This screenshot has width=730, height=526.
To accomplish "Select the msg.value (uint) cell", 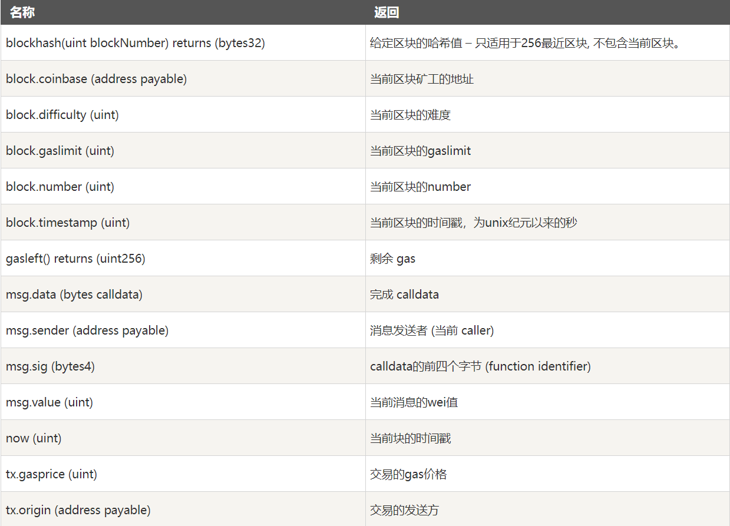I will [x=49, y=402].
